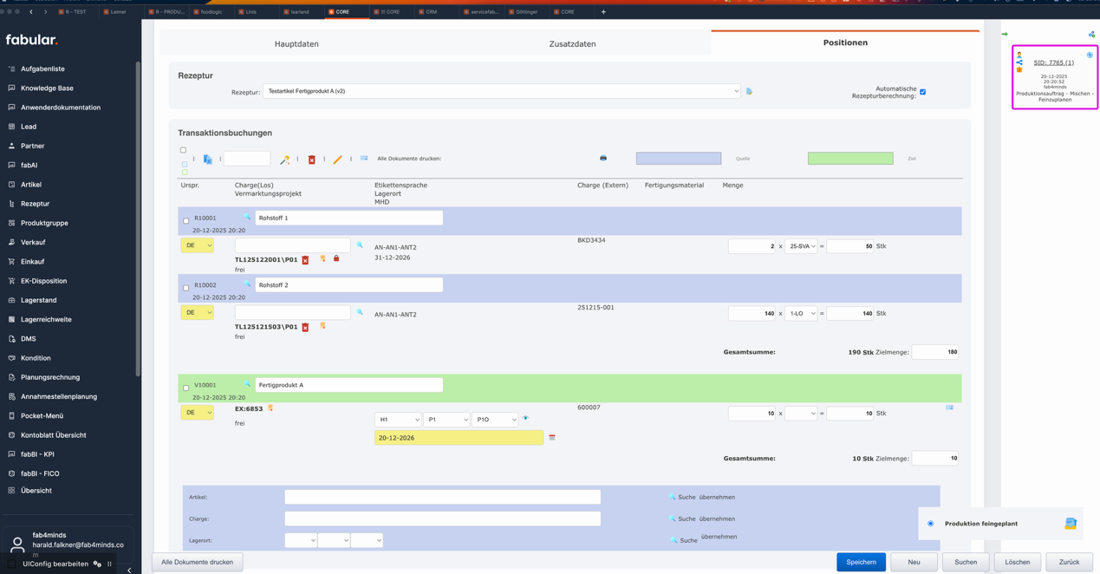
Task: Open the SID: 7765 (1) link
Action: 1053,62
